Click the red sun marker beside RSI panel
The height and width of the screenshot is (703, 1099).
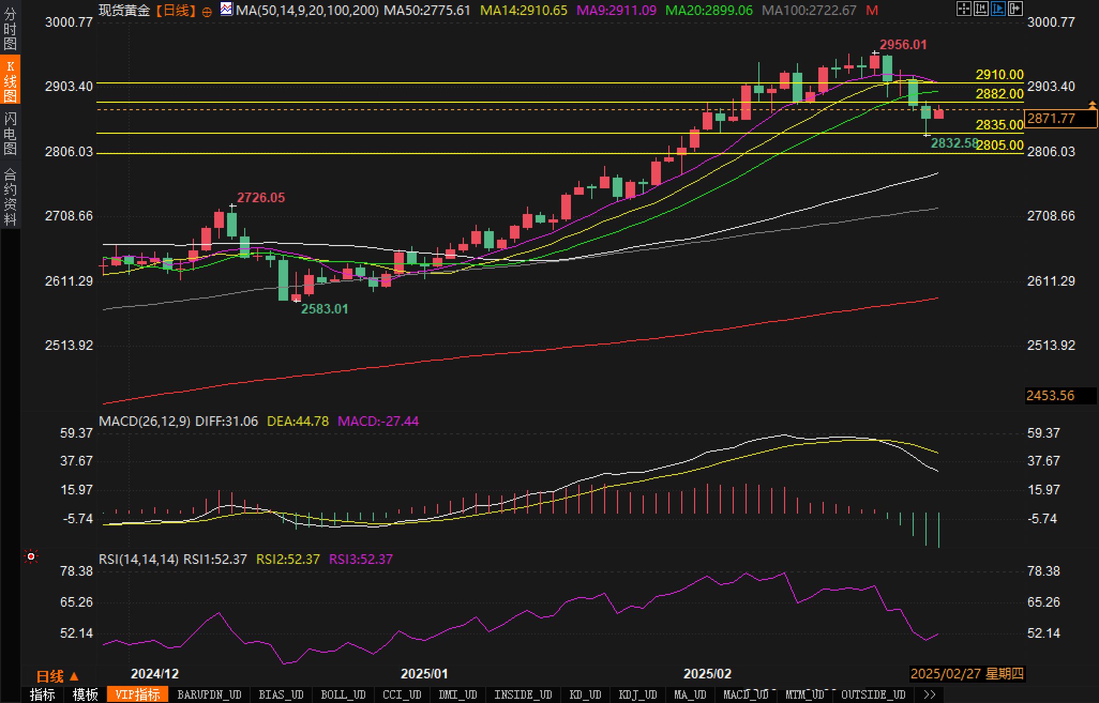(x=31, y=557)
